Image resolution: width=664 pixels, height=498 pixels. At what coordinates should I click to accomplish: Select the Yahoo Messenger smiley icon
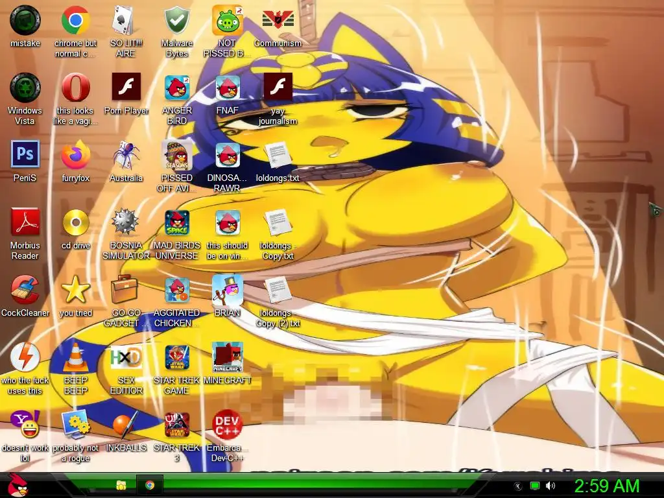tap(25, 424)
